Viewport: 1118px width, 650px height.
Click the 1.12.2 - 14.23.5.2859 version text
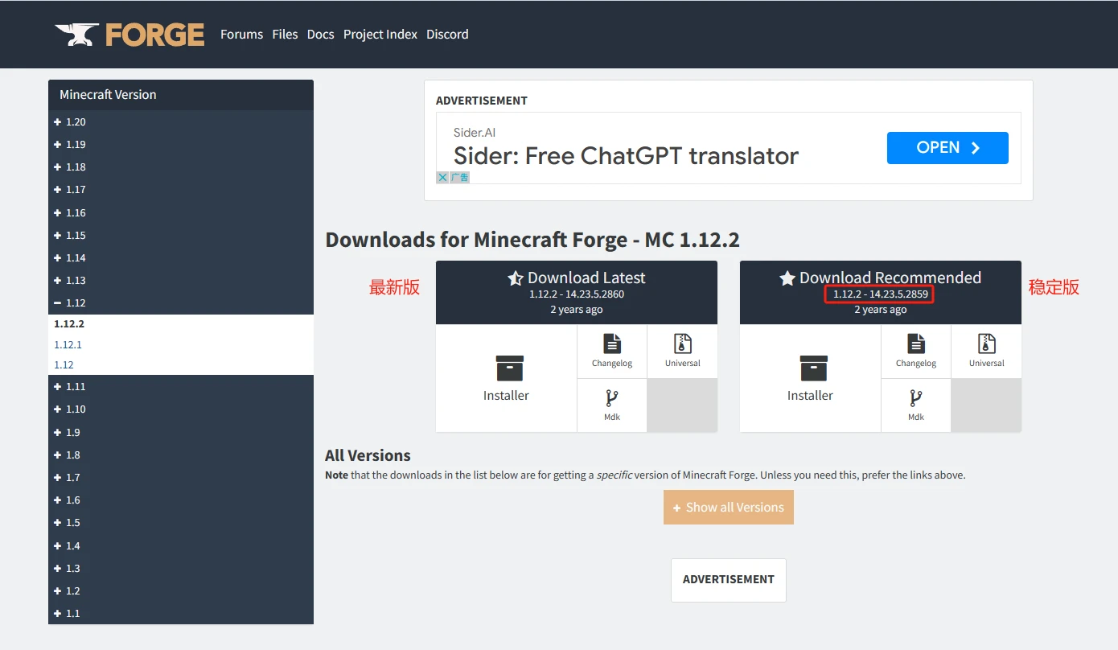click(x=881, y=294)
